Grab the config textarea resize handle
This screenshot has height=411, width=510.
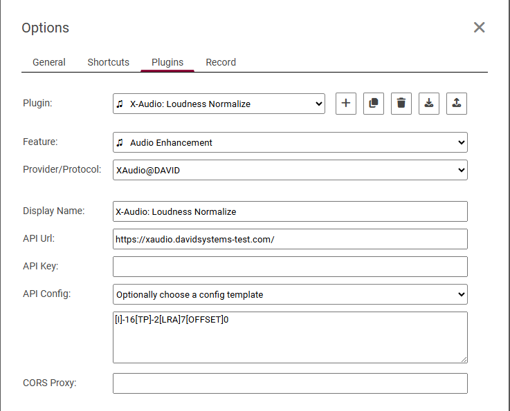(x=464, y=359)
